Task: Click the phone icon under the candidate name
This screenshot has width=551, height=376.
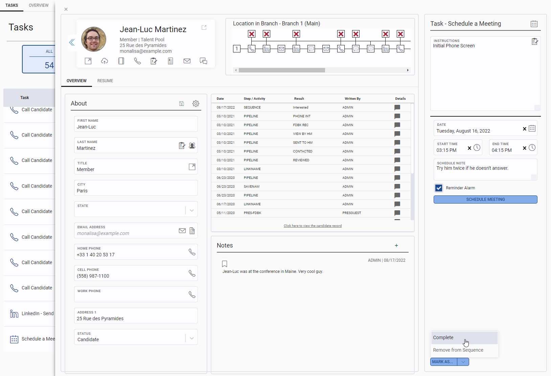Action: (x=137, y=61)
